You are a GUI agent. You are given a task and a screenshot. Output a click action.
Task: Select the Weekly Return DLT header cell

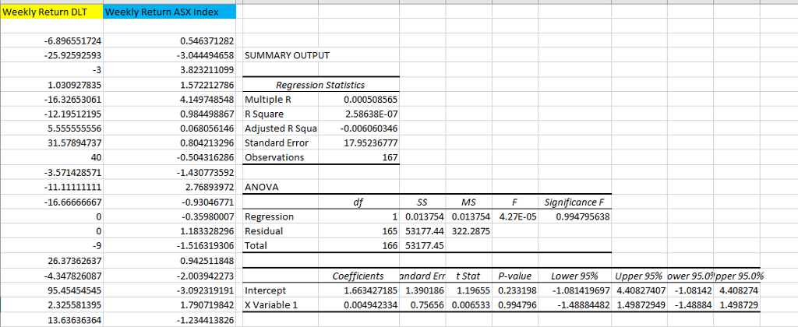(51, 12)
